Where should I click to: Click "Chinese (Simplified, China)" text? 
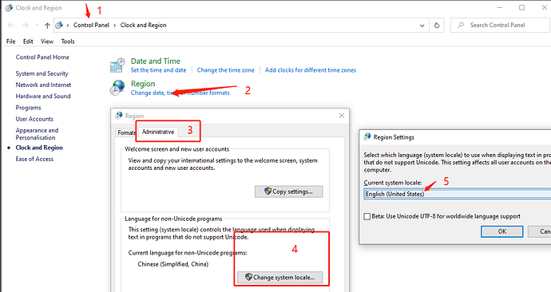(x=173, y=264)
